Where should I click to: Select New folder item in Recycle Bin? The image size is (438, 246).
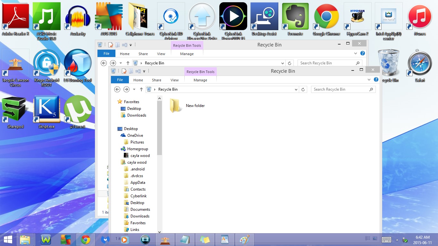tap(188, 106)
